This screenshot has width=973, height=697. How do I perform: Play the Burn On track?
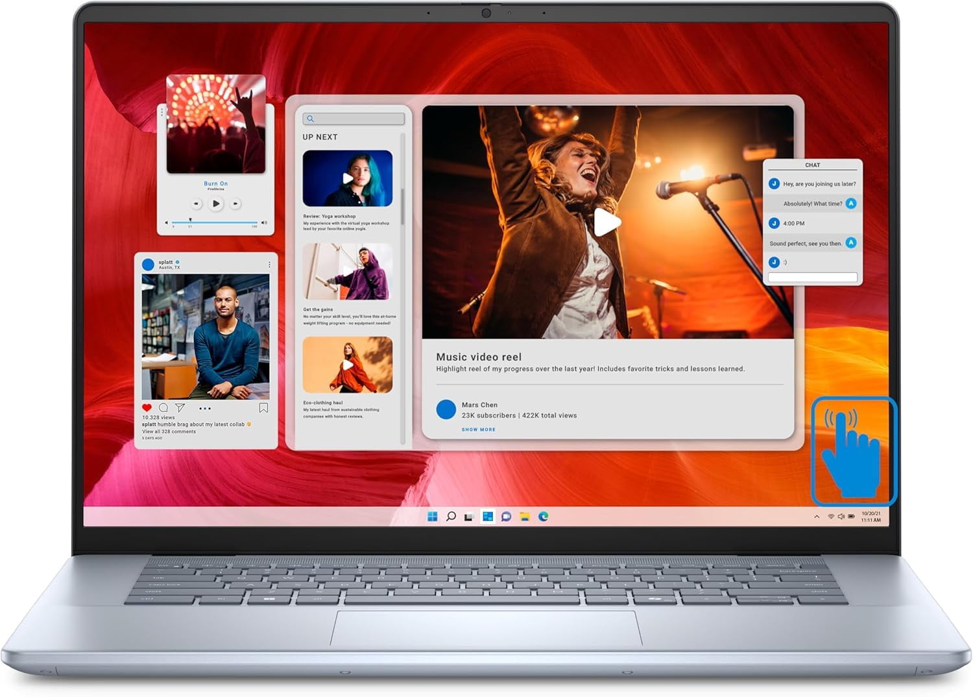217,204
